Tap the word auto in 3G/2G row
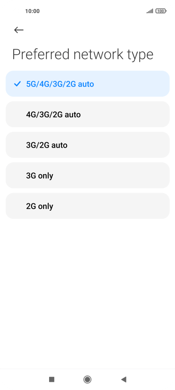Viewport: 175px width, 390px height. point(59,145)
